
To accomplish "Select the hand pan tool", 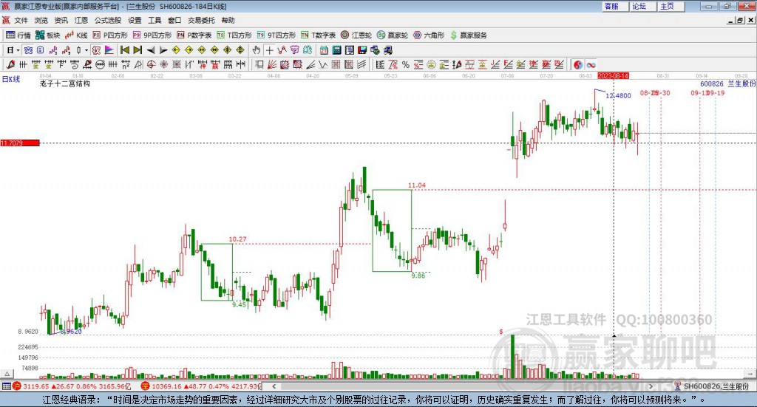I will (257, 50).
